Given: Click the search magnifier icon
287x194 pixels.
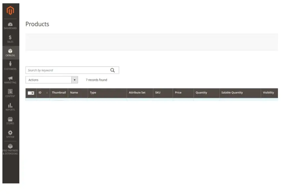Looking at the screenshot, I should (112, 70).
